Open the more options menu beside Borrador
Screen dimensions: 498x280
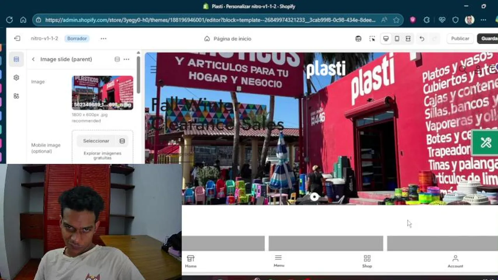pos(103,38)
